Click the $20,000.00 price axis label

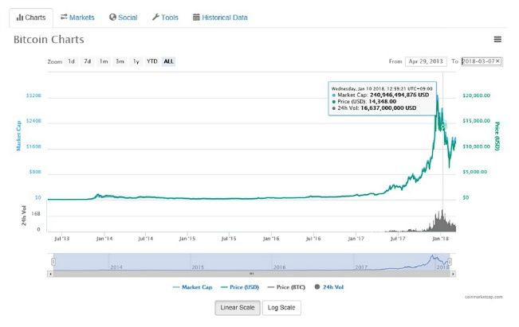(476, 95)
